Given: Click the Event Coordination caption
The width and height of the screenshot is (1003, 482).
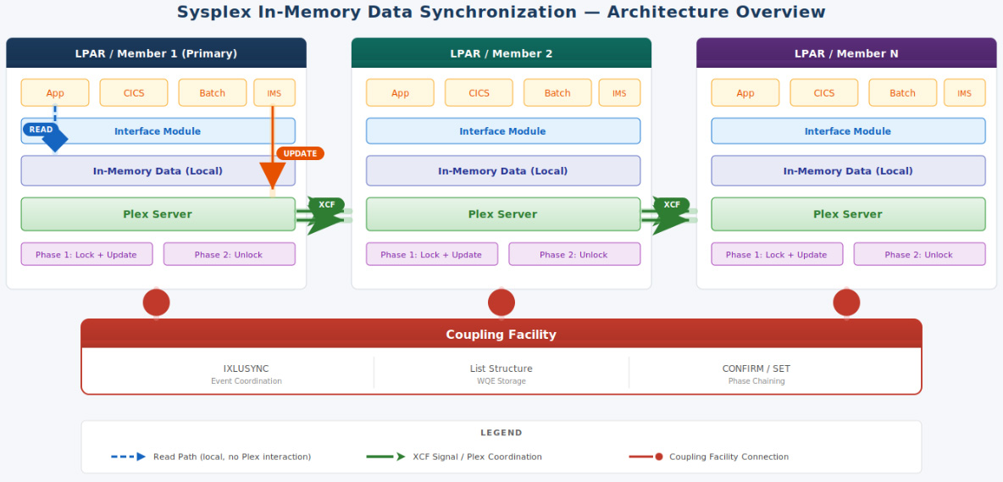Looking at the screenshot, I should 247,381.
